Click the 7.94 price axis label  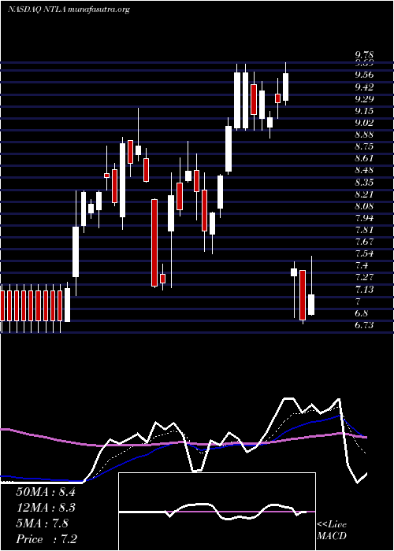coord(364,218)
